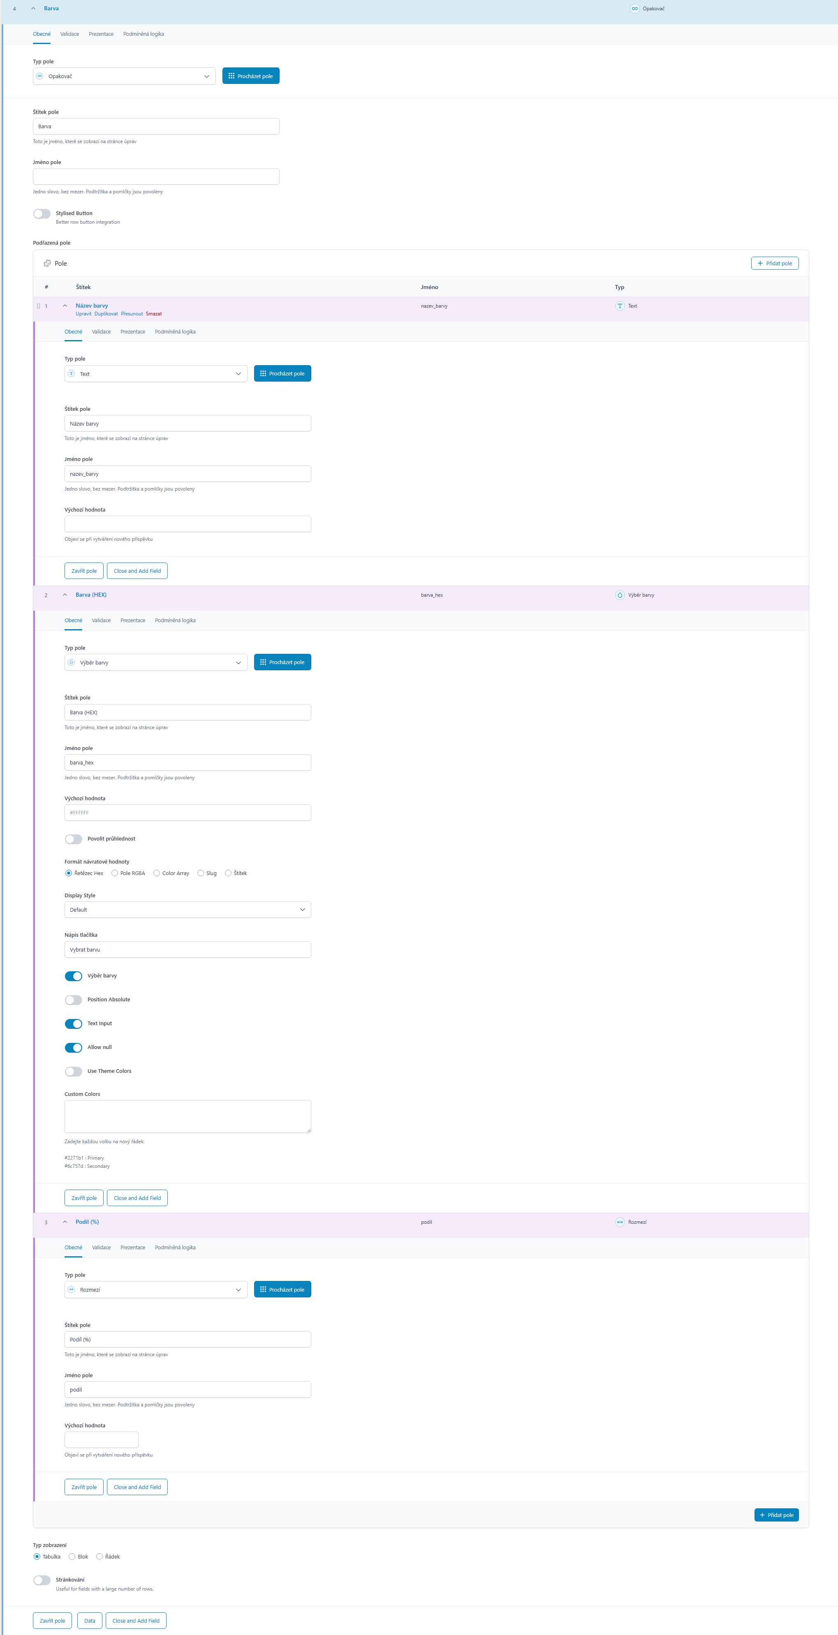Click the Rozmezí range icon in the Podíl (%) row
This screenshot has height=1635, width=838.
pyautogui.click(x=620, y=1222)
